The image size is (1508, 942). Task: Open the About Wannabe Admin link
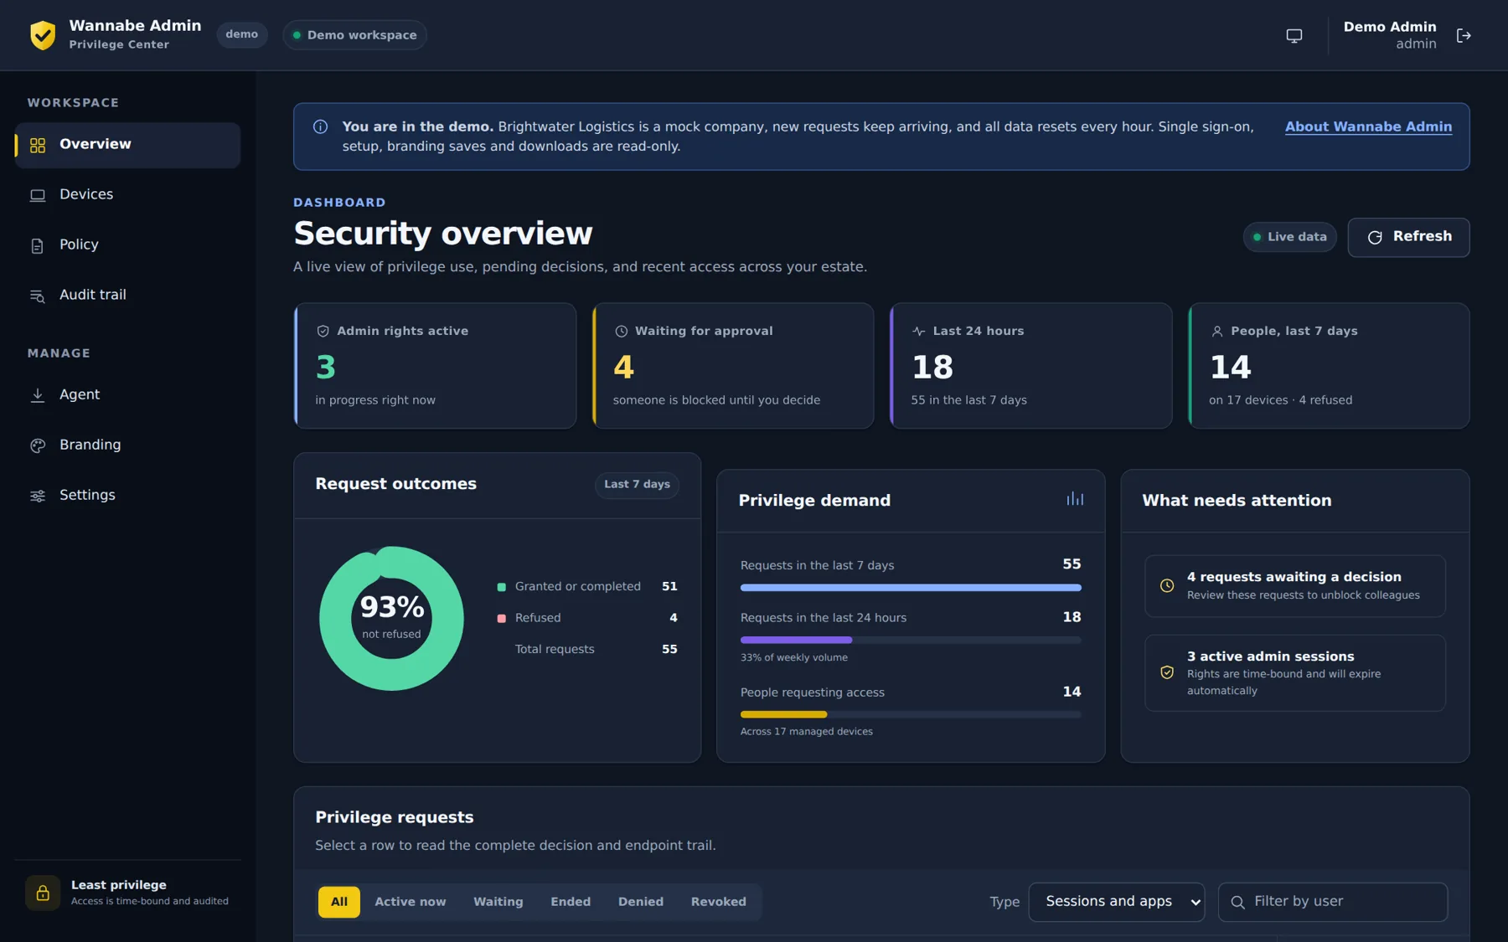pos(1368,126)
